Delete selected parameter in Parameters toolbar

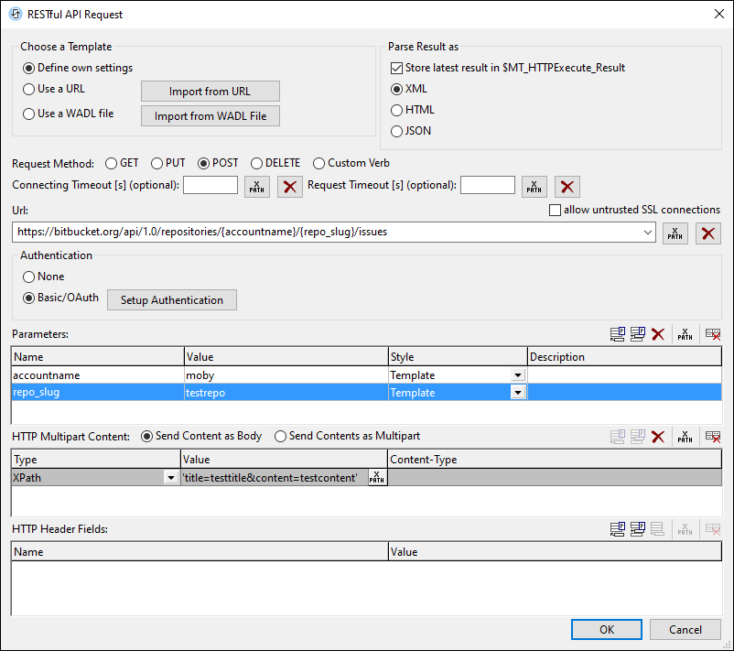[657, 335]
